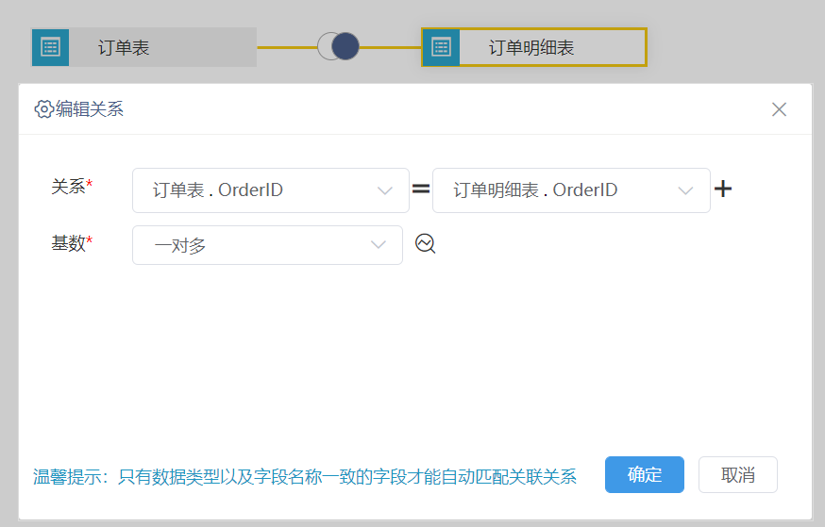Image resolution: width=825 pixels, height=527 pixels.
Task: Select the 订单表 table node
Action: (144, 47)
